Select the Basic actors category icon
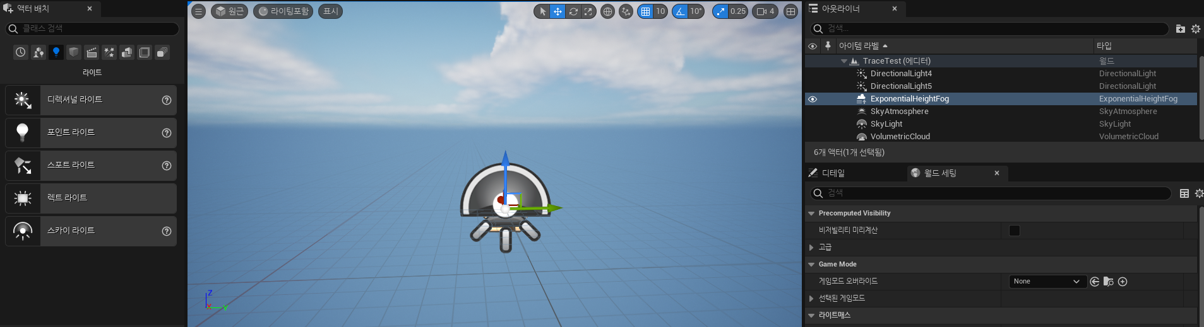1204x327 pixels. tap(39, 52)
